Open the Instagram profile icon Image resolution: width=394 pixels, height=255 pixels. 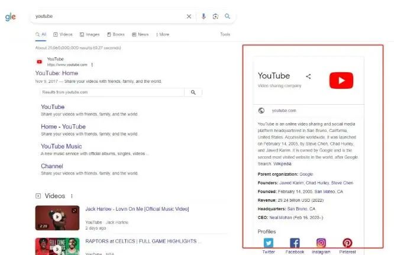point(321,243)
